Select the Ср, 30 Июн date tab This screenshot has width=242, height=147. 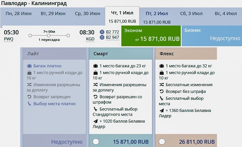(x=88, y=14)
